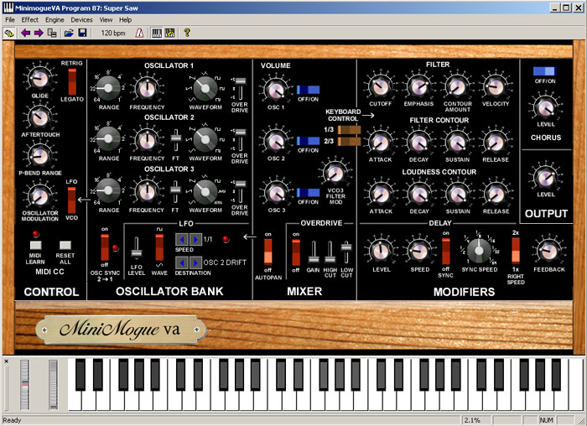Click the Oscillator 2 Frequency knob

pos(147,140)
